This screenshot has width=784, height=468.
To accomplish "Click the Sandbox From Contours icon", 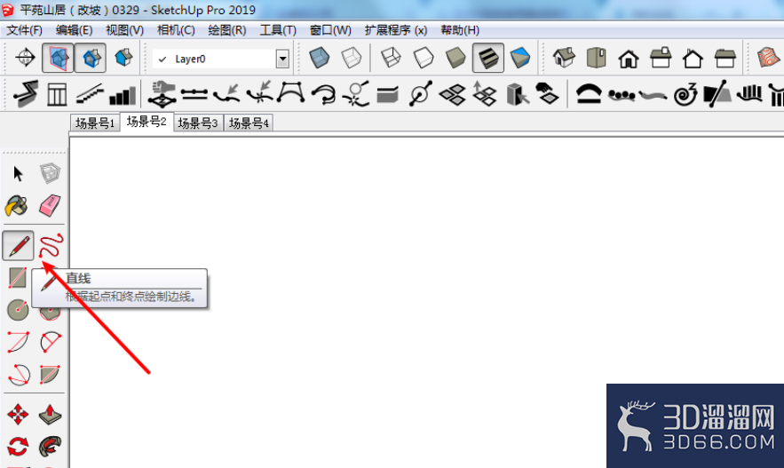I will coord(768,57).
